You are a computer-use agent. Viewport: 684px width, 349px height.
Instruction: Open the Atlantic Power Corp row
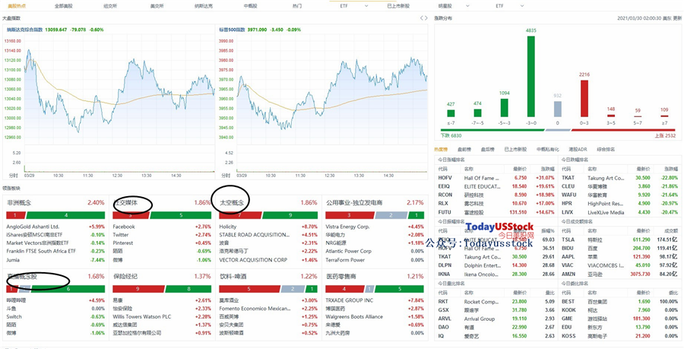point(375,251)
